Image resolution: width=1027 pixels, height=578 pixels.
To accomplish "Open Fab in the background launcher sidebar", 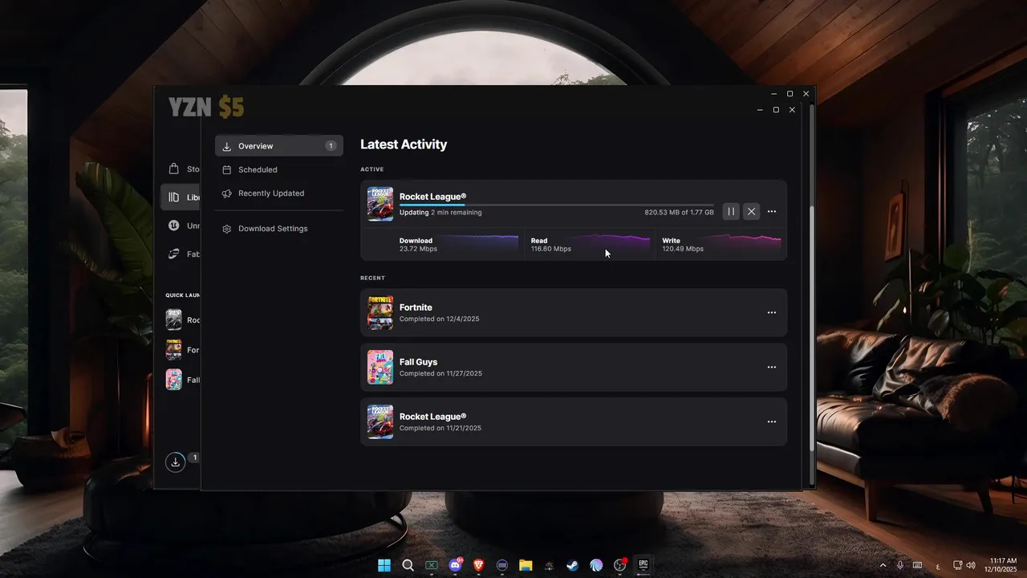I will 181,254.
